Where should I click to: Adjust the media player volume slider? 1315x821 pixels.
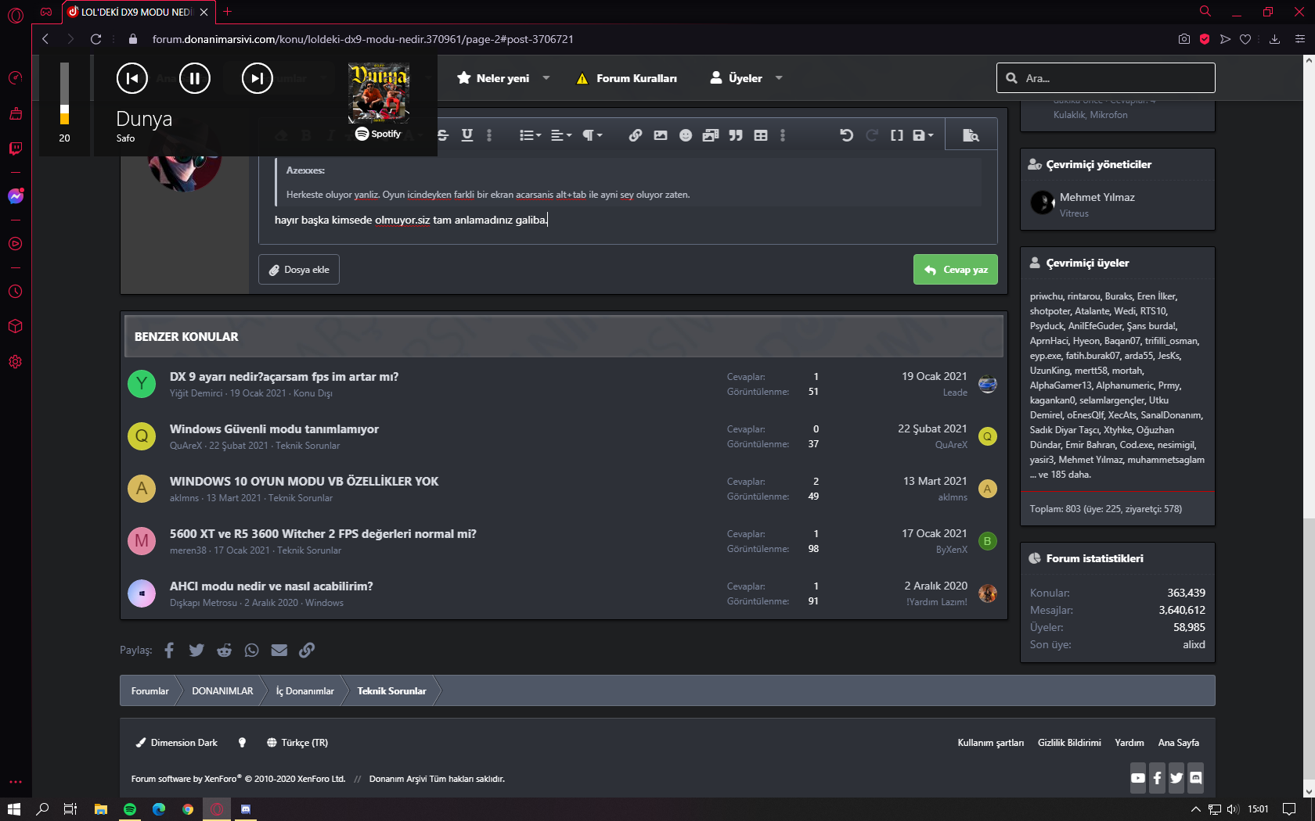pos(64,94)
